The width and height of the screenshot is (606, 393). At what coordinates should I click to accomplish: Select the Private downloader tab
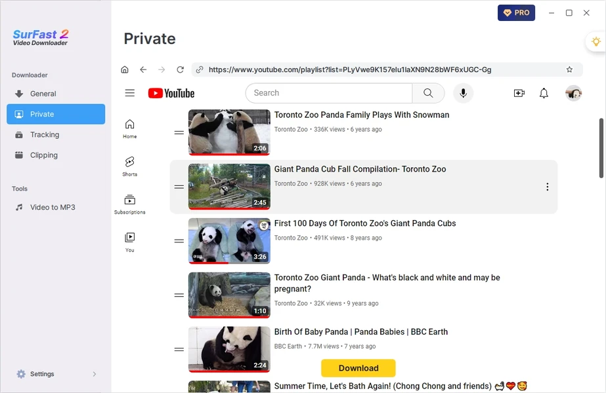56,114
